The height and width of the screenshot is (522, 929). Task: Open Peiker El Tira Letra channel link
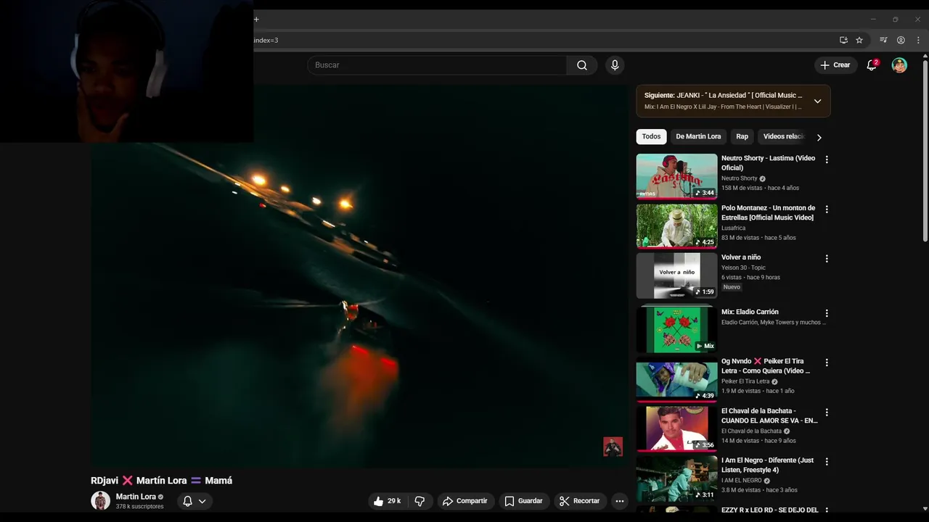745,381
